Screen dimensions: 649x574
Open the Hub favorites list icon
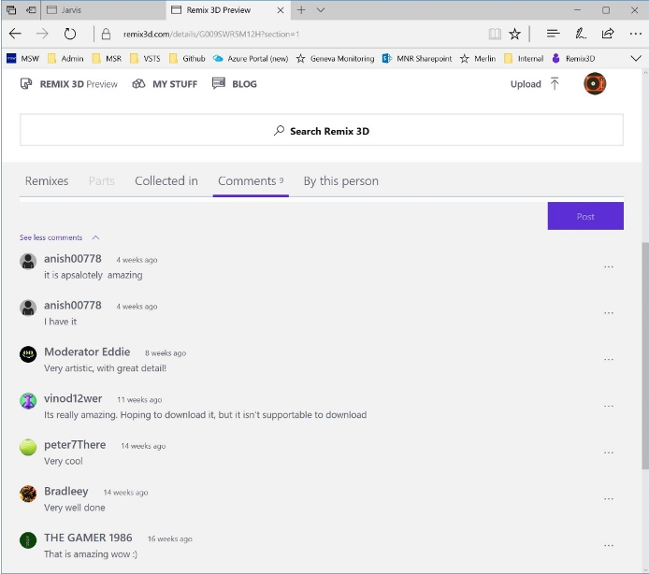point(553,34)
